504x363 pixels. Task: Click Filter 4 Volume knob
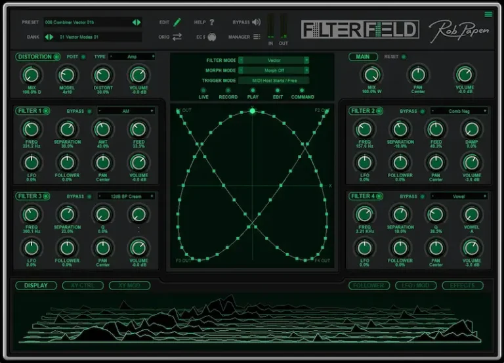click(472, 248)
